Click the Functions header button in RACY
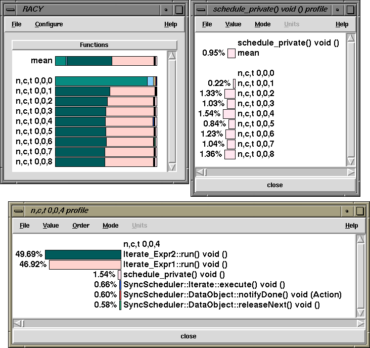Screen dimensions: 370x348 (95, 45)
